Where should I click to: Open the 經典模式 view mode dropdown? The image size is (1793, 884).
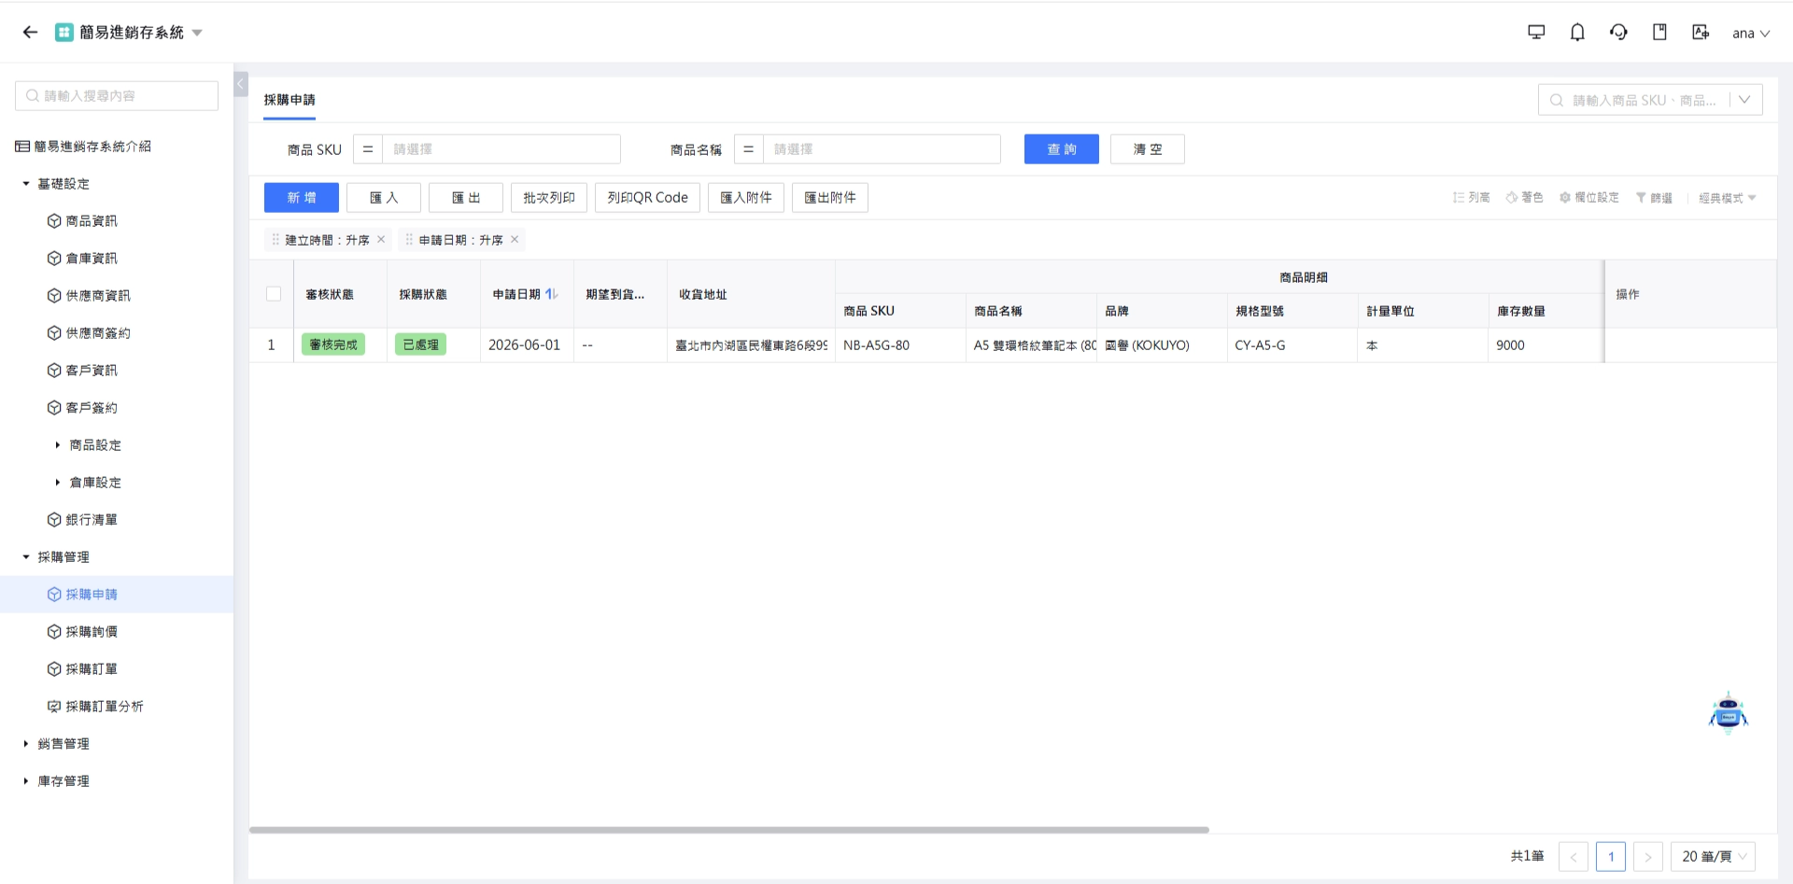[1728, 198]
